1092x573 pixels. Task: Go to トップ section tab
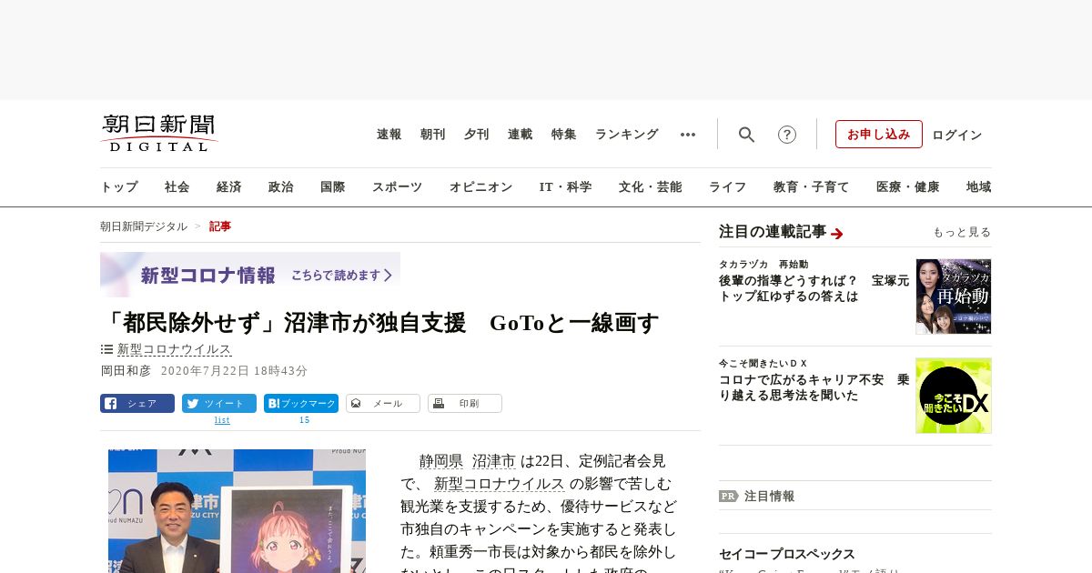pos(119,187)
